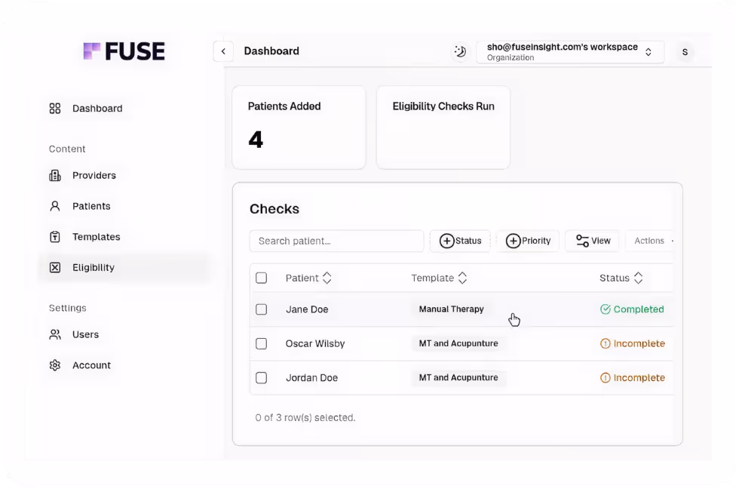Open the View options button
Screen dimensions: 739x489
click(x=593, y=241)
